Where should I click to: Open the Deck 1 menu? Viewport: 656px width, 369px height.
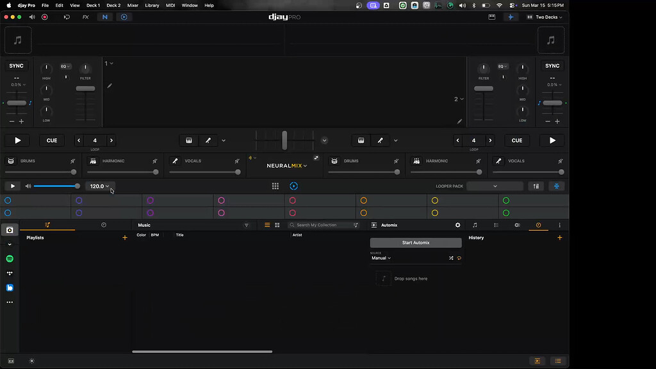tap(93, 5)
